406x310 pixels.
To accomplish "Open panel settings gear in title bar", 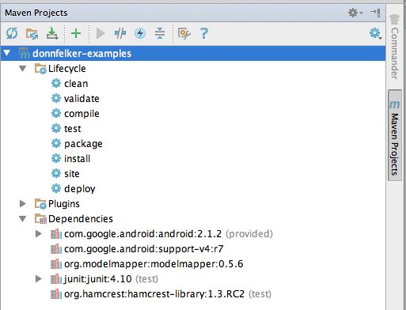I will [x=355, y=13].
